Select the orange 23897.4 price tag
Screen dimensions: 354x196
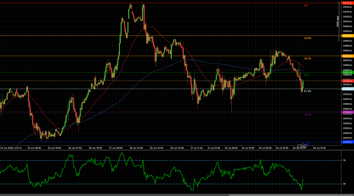pyautogui.click(x=347, y=56)
